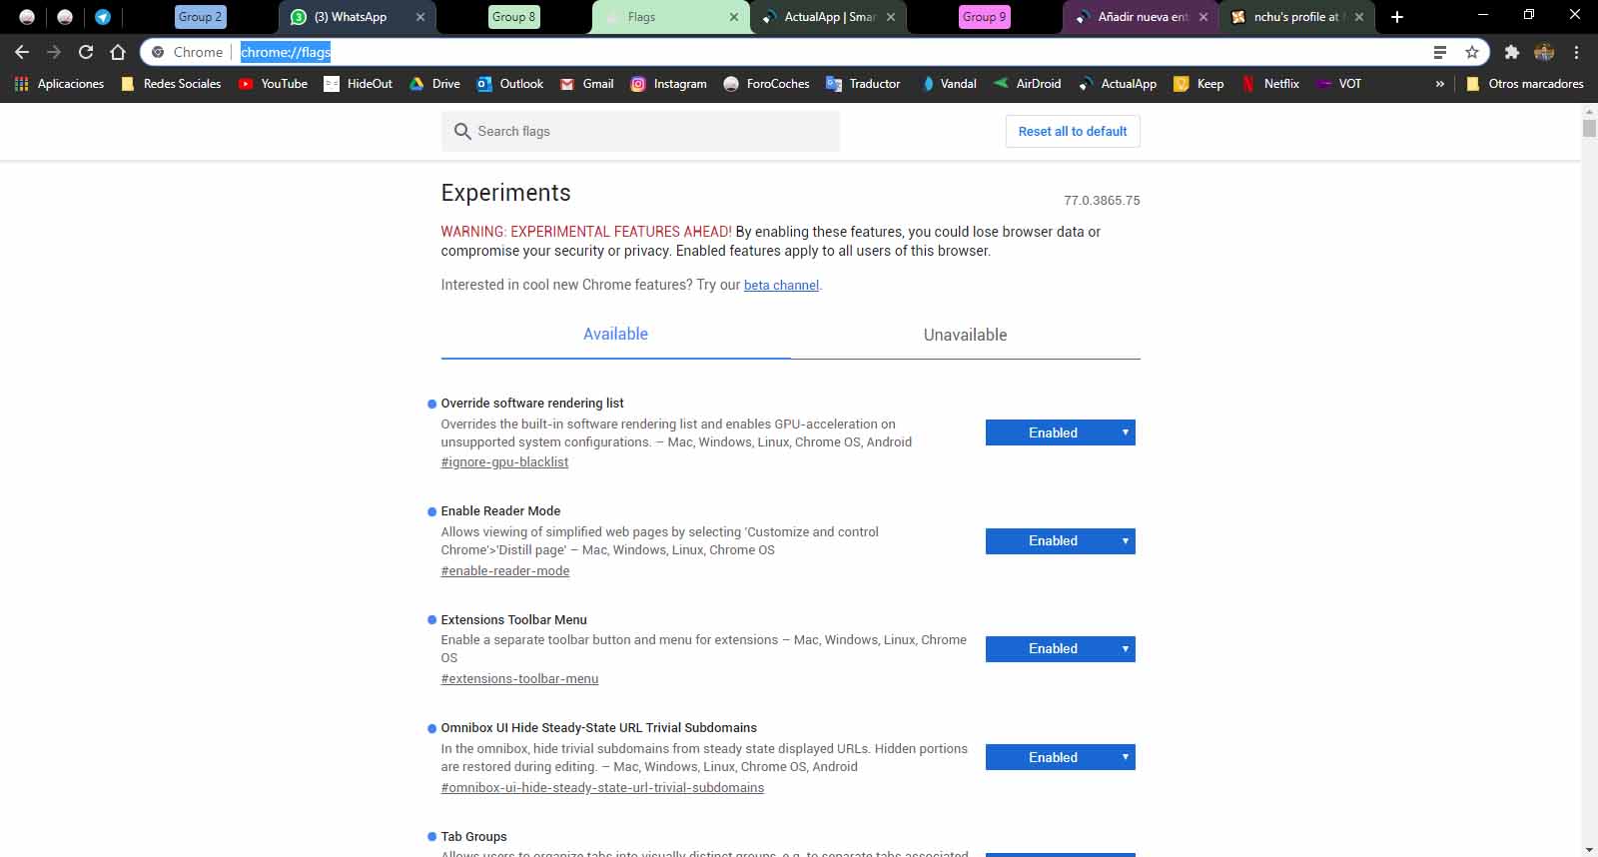Show hidden bookmarks overflow chevron
The width and height of the screenshot is (1598, 857).
[x=1439, y=84]
